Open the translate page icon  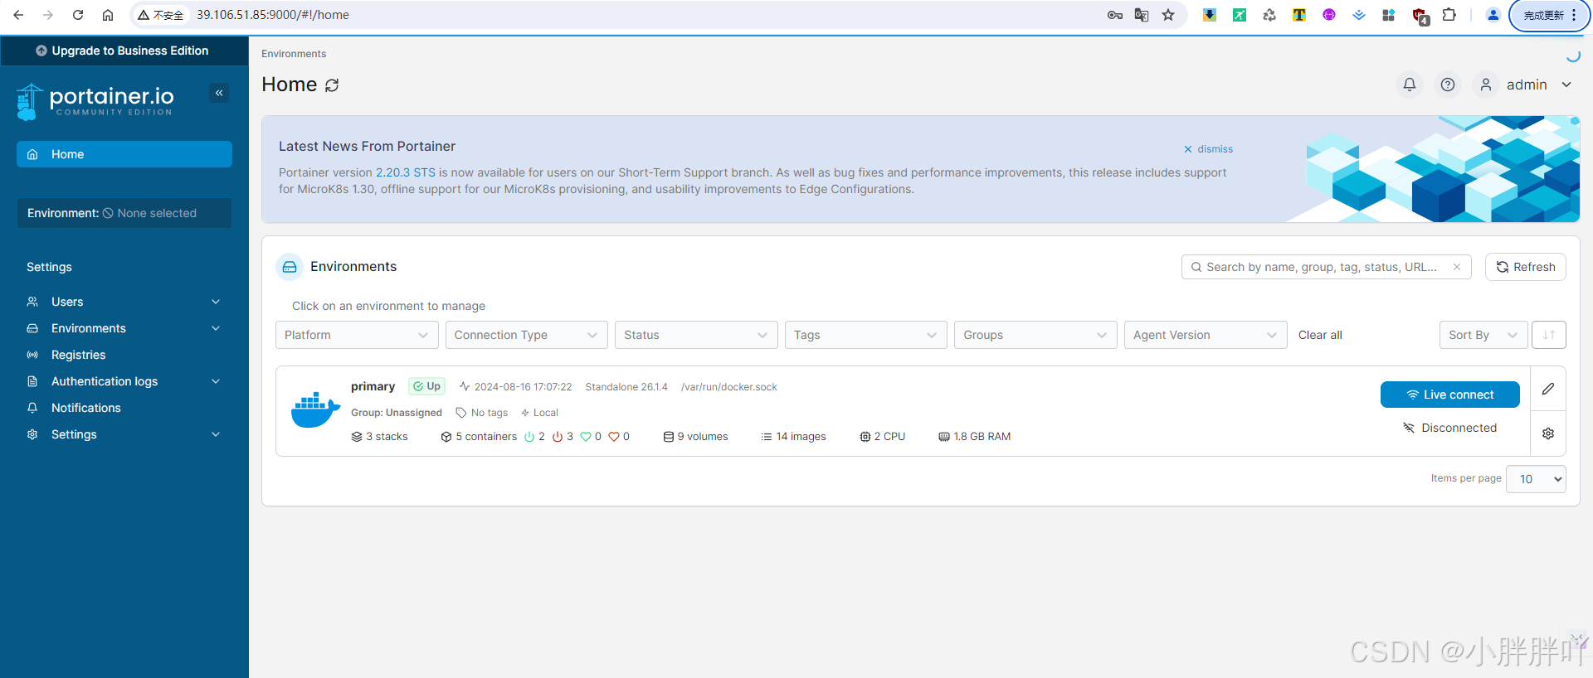point(1142,15)
